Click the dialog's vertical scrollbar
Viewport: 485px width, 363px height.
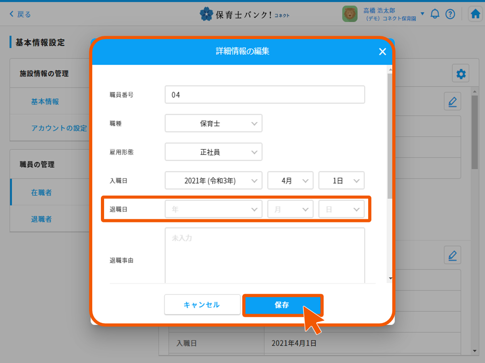point(390,136)
